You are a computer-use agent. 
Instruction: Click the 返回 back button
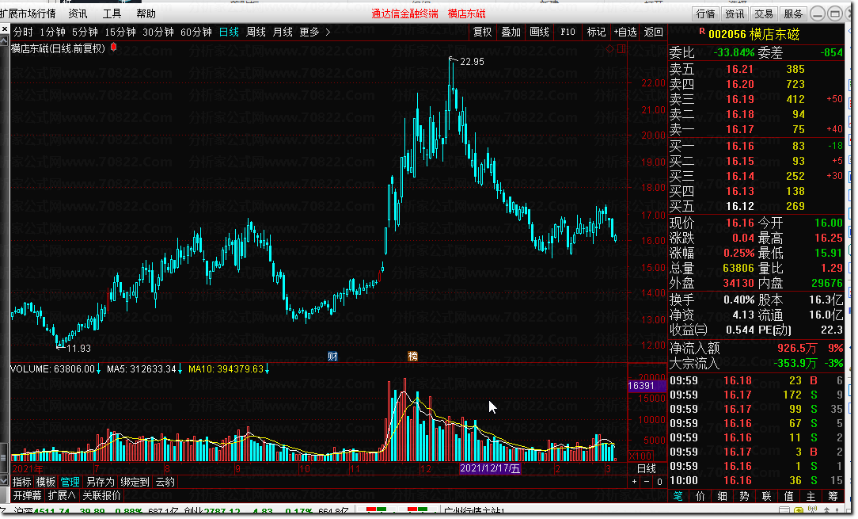pos(653,32)
